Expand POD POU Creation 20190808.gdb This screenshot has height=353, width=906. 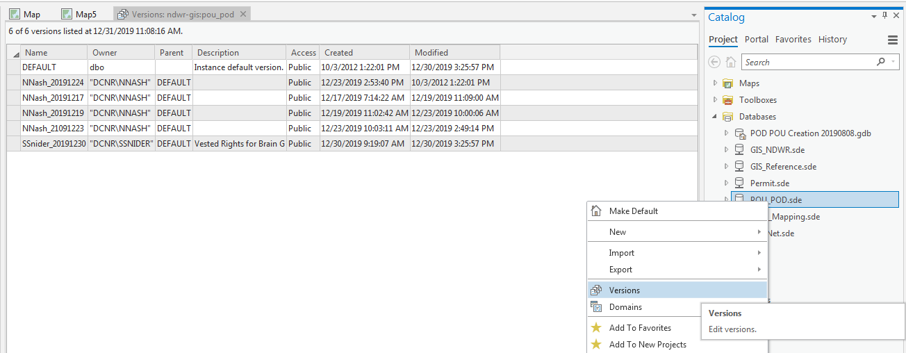727,133
